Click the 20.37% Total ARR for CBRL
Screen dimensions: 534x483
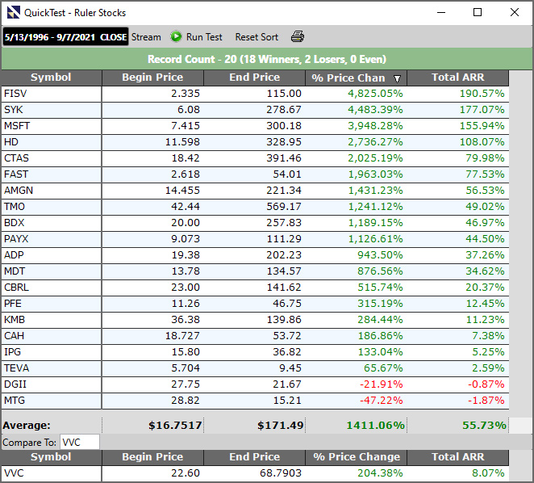pos(485,288)
